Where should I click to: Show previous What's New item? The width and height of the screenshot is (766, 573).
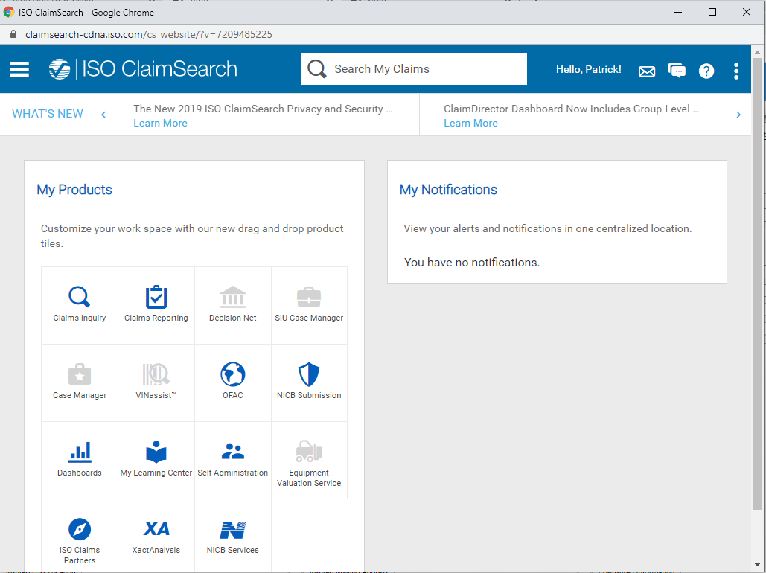103,115
